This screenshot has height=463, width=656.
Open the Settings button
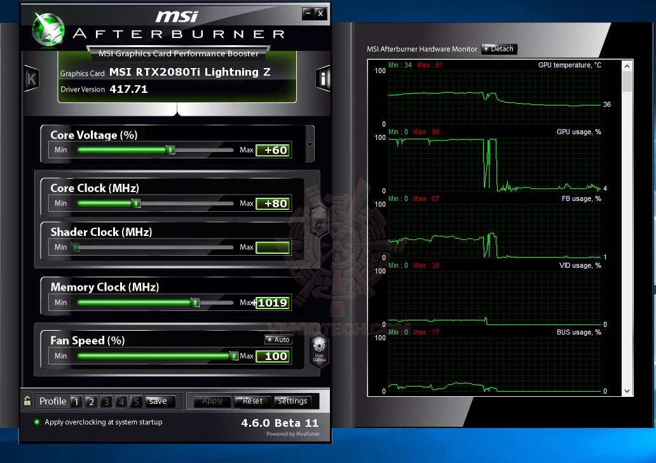(x=292, y=401)
